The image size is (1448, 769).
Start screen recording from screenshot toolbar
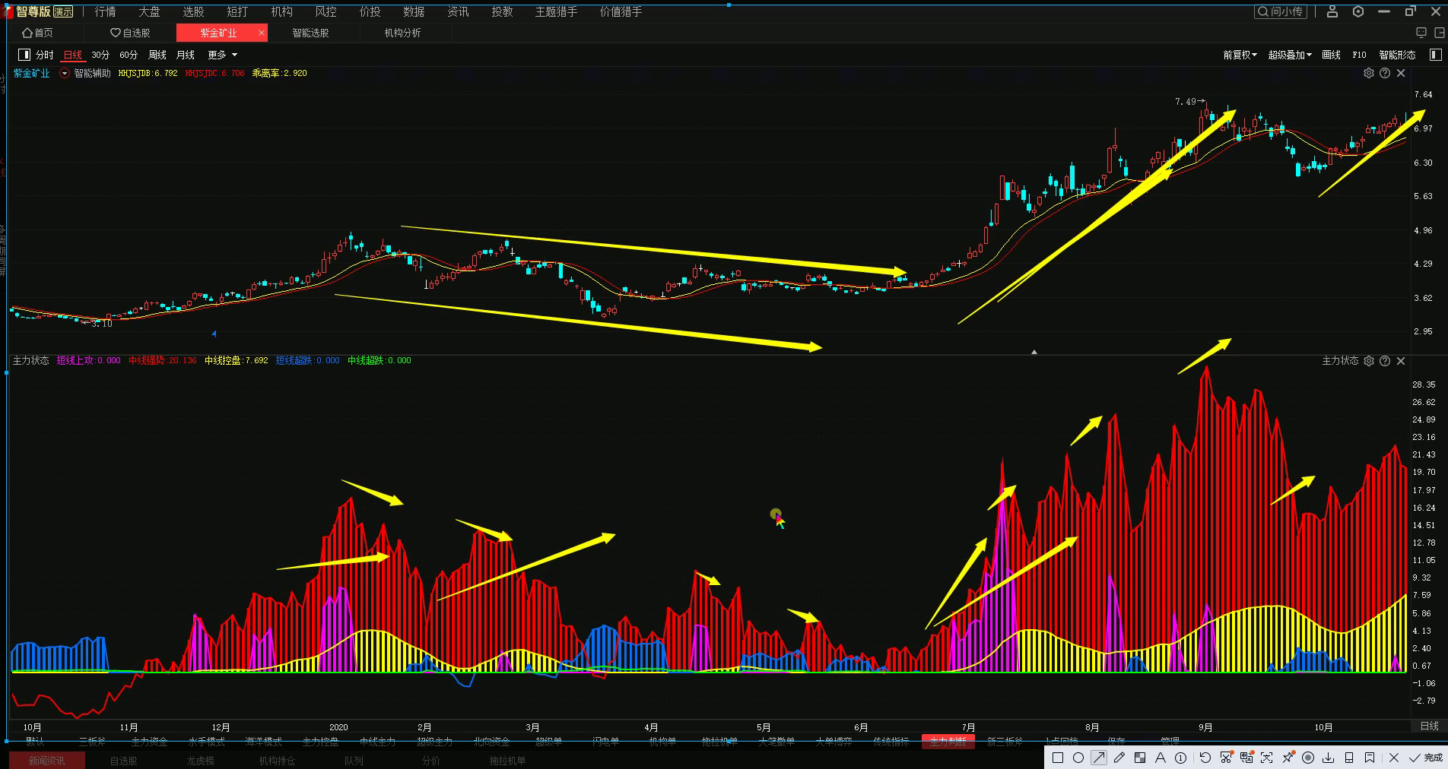click(1308, 758)
